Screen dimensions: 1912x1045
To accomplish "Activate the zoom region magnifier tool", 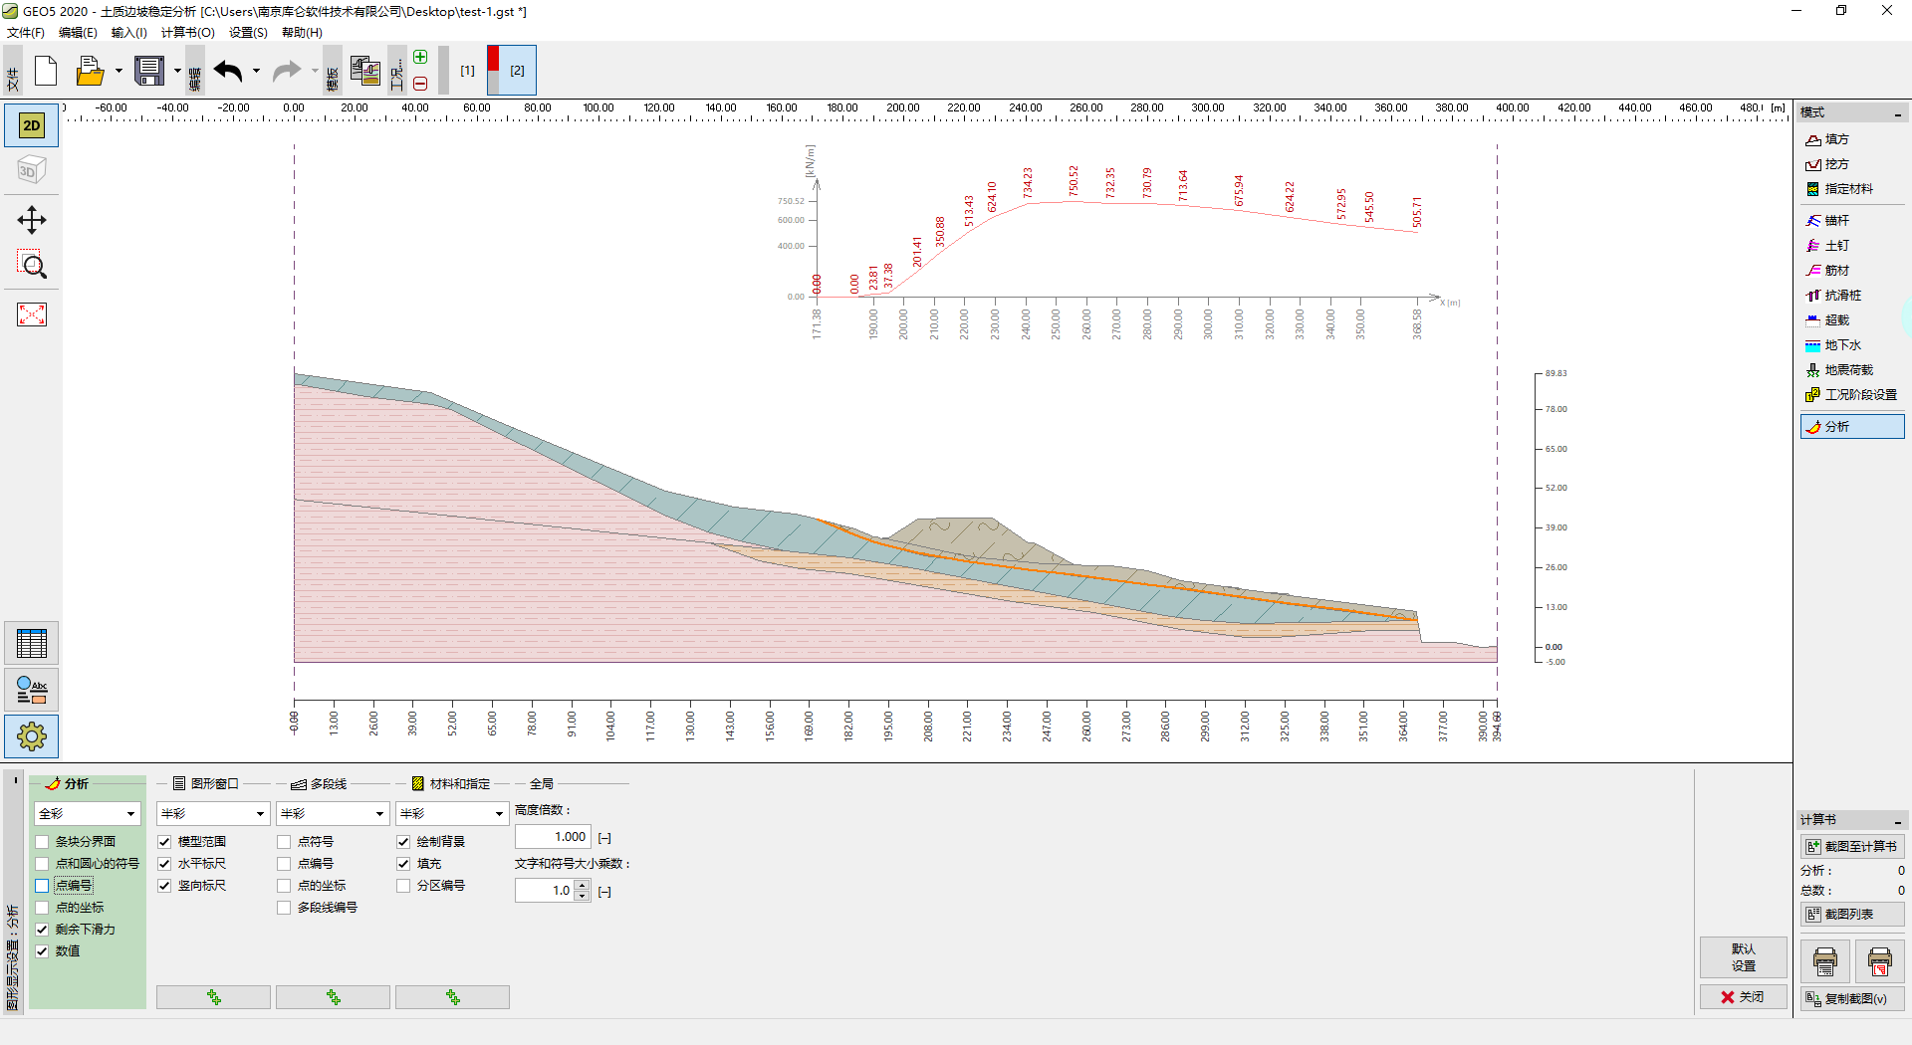I will 31,265.
